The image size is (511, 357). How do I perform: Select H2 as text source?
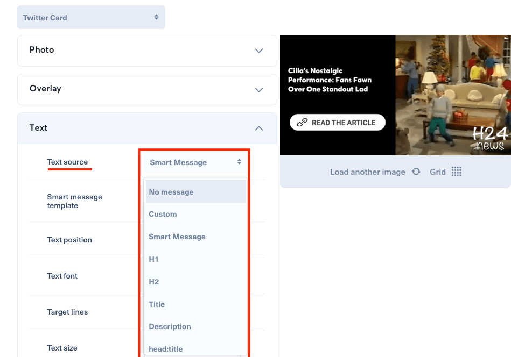click(195, 282)
